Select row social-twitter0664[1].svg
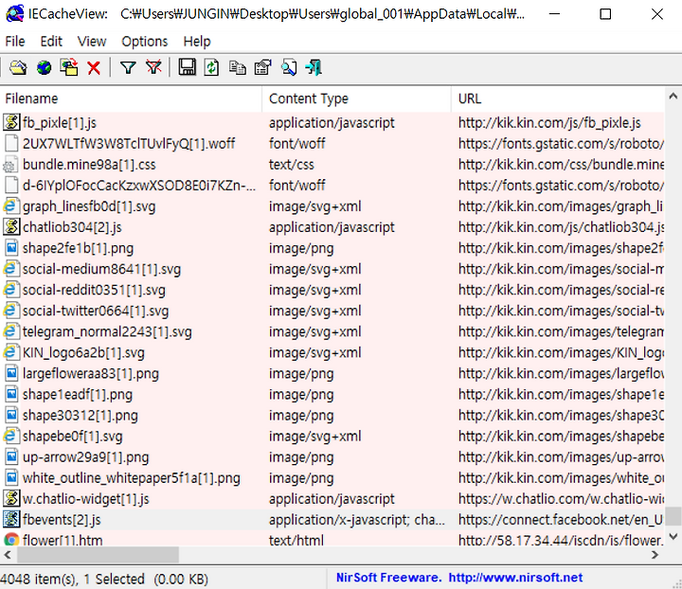Viewport: 682px width, 589px height. pyautogui.click(x=332, y=311)
